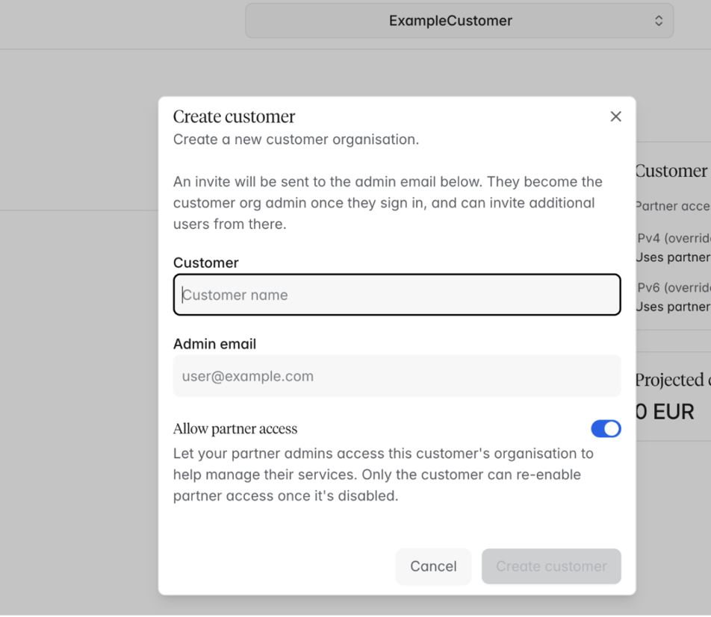The width and height of the screenshot is (711, 617).
Task: Cancel the customer creation
Action: point(433,566)
